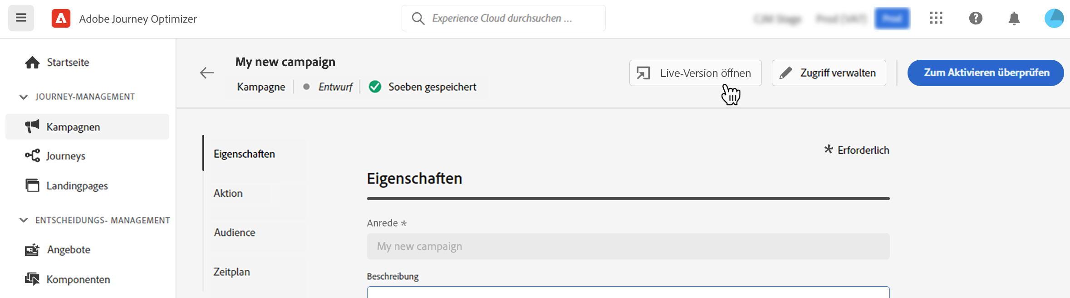Open the help question mark icon
This screenshot has height=298, width=1070.
point(975,18)
